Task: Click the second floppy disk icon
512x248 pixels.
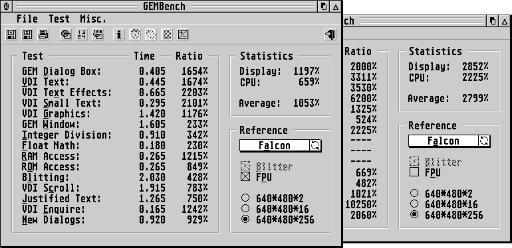Action: (27, 34)
